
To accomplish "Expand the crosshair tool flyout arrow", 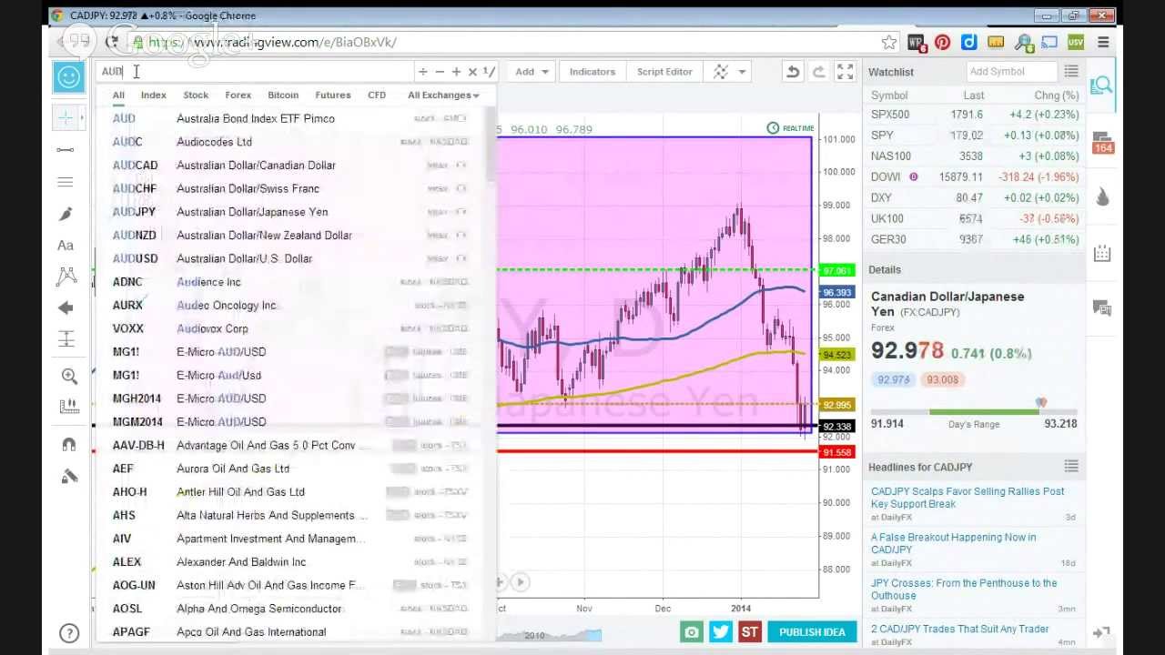I will click(x=82, y=117).
